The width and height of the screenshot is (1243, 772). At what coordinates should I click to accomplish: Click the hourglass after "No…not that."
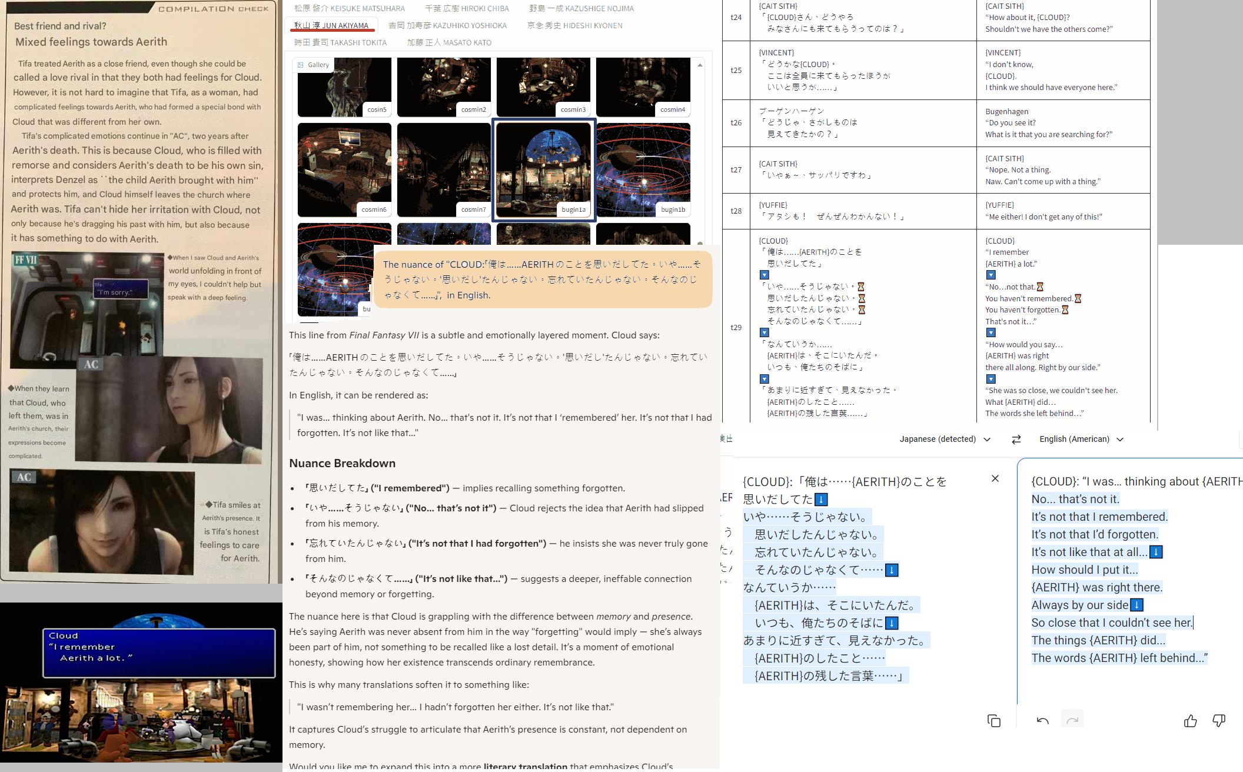[x=1040, y=287]
